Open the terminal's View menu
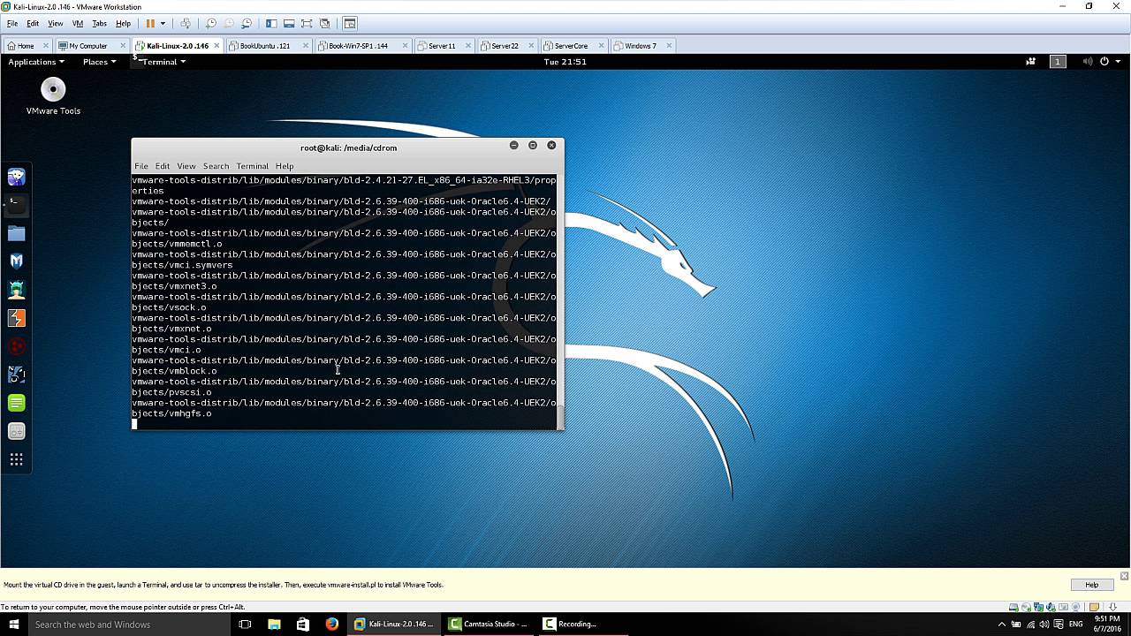 click(x=186, y=166)
